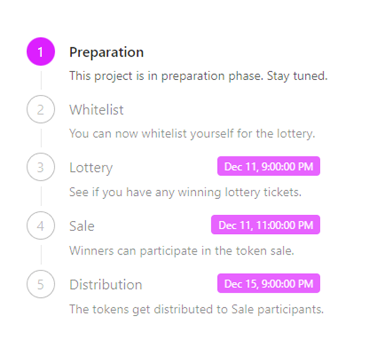Select the step 4 circle icon

(41, 225)
